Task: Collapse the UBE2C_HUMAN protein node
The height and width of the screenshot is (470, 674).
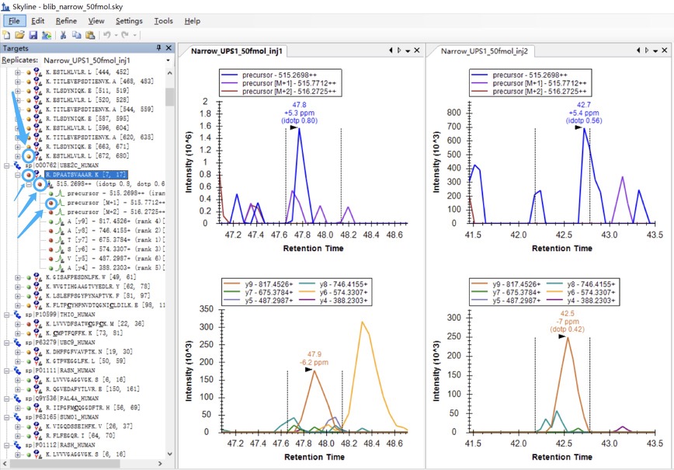Action: 8,165
